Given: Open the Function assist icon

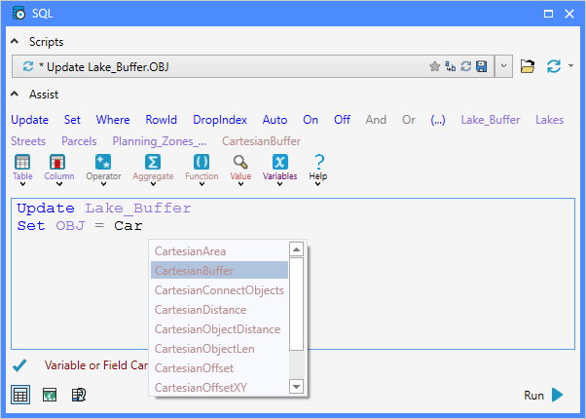Looking at the screenshot, I should tap(201, 163).
